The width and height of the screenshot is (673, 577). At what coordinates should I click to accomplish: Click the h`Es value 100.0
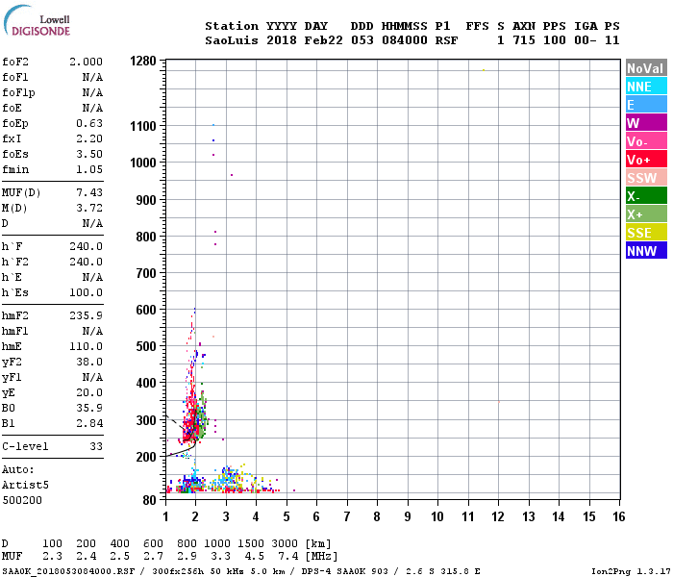[86, 292]
